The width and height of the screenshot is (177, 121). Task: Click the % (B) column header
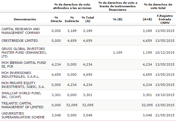(117, 19)
